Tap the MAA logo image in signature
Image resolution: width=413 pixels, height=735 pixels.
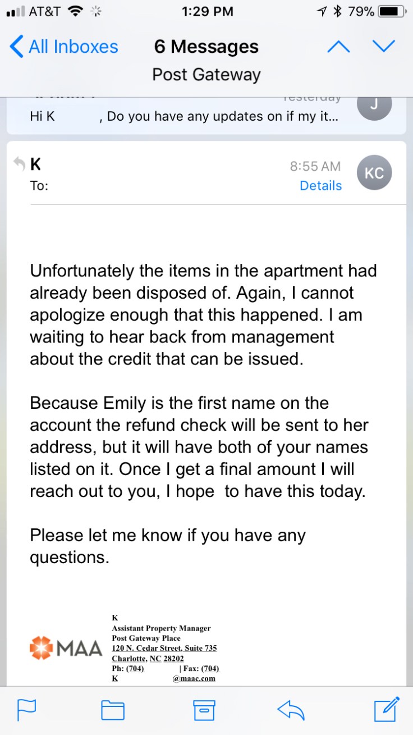click(x=66, y=649)
